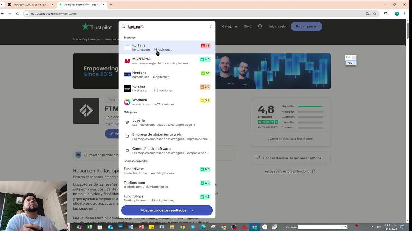Open a new browser tab
Viewport: 412px width, 231px height.
[x=111, y=4]
